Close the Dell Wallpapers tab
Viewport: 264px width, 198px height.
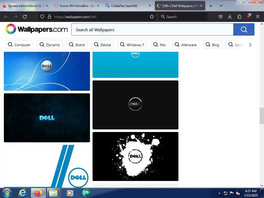tap(201, 6)
